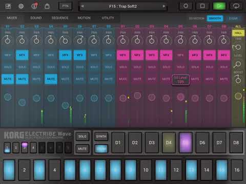Open the info icon with red badge

coord(34,6)
